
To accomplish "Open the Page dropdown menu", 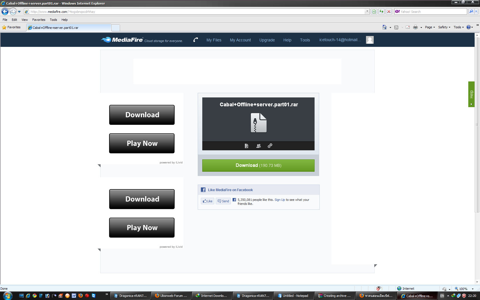I will [430, 27].
